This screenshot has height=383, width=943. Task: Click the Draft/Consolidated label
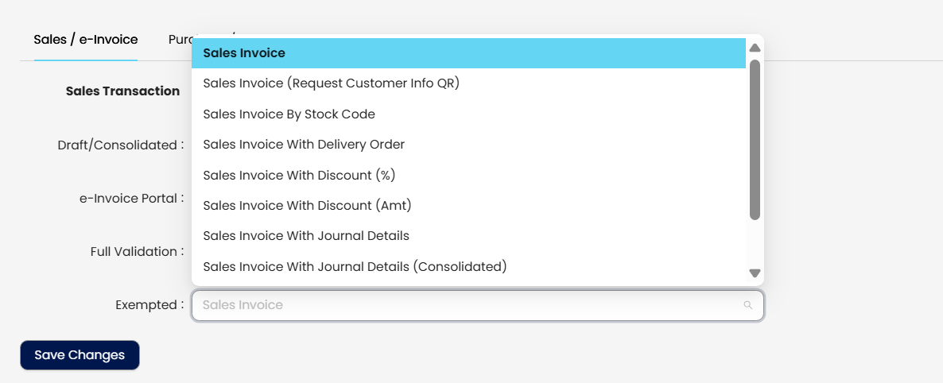(121, 145)
